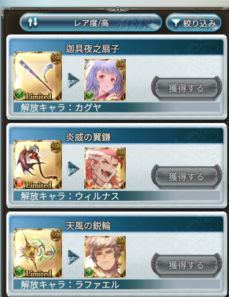
Task: Select the 天風の鋭輪 weapon thumbnail
Action: click(37, 253)
